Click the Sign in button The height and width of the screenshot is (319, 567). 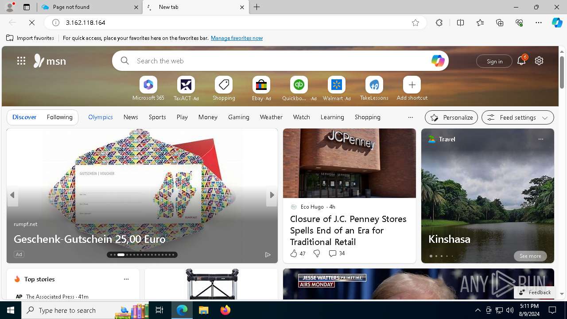tap(494, 61)
